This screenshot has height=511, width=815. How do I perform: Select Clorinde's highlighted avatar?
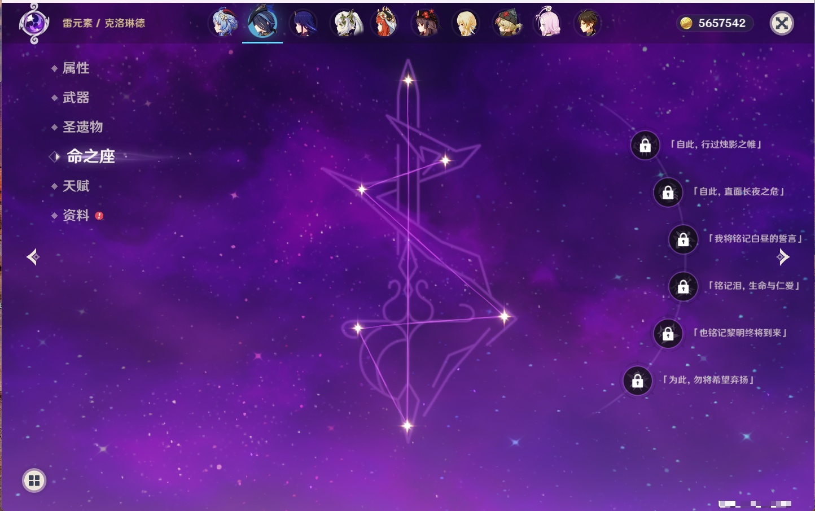pyautogui.click(x=262, y=23)
